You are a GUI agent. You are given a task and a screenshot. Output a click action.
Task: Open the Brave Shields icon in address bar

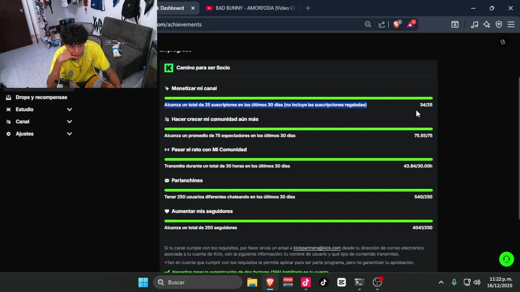(x=396, y=24)
